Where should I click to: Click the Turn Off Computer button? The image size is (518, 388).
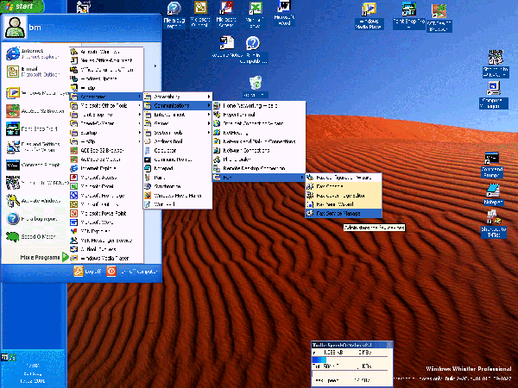(x=132, y=272)
